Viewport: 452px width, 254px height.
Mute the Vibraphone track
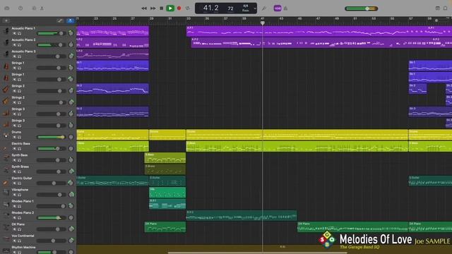point(14,195)
